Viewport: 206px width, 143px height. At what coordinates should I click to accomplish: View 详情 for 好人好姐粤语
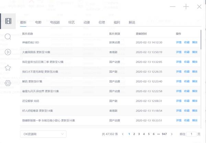(x=179, y=111)
